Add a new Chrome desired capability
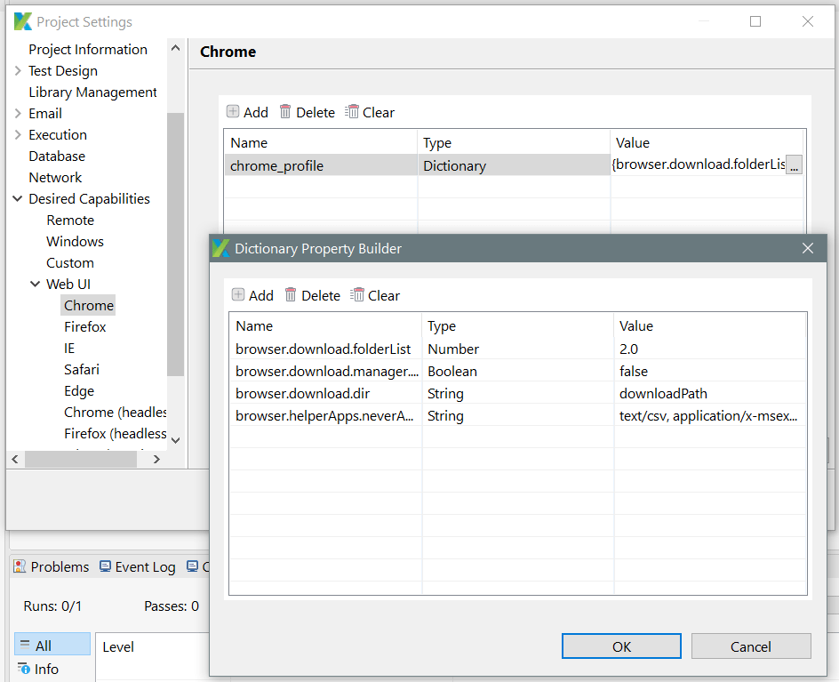 [246, 112]
